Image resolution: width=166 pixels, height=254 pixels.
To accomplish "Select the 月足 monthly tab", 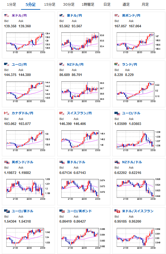I will coord(145,4).
